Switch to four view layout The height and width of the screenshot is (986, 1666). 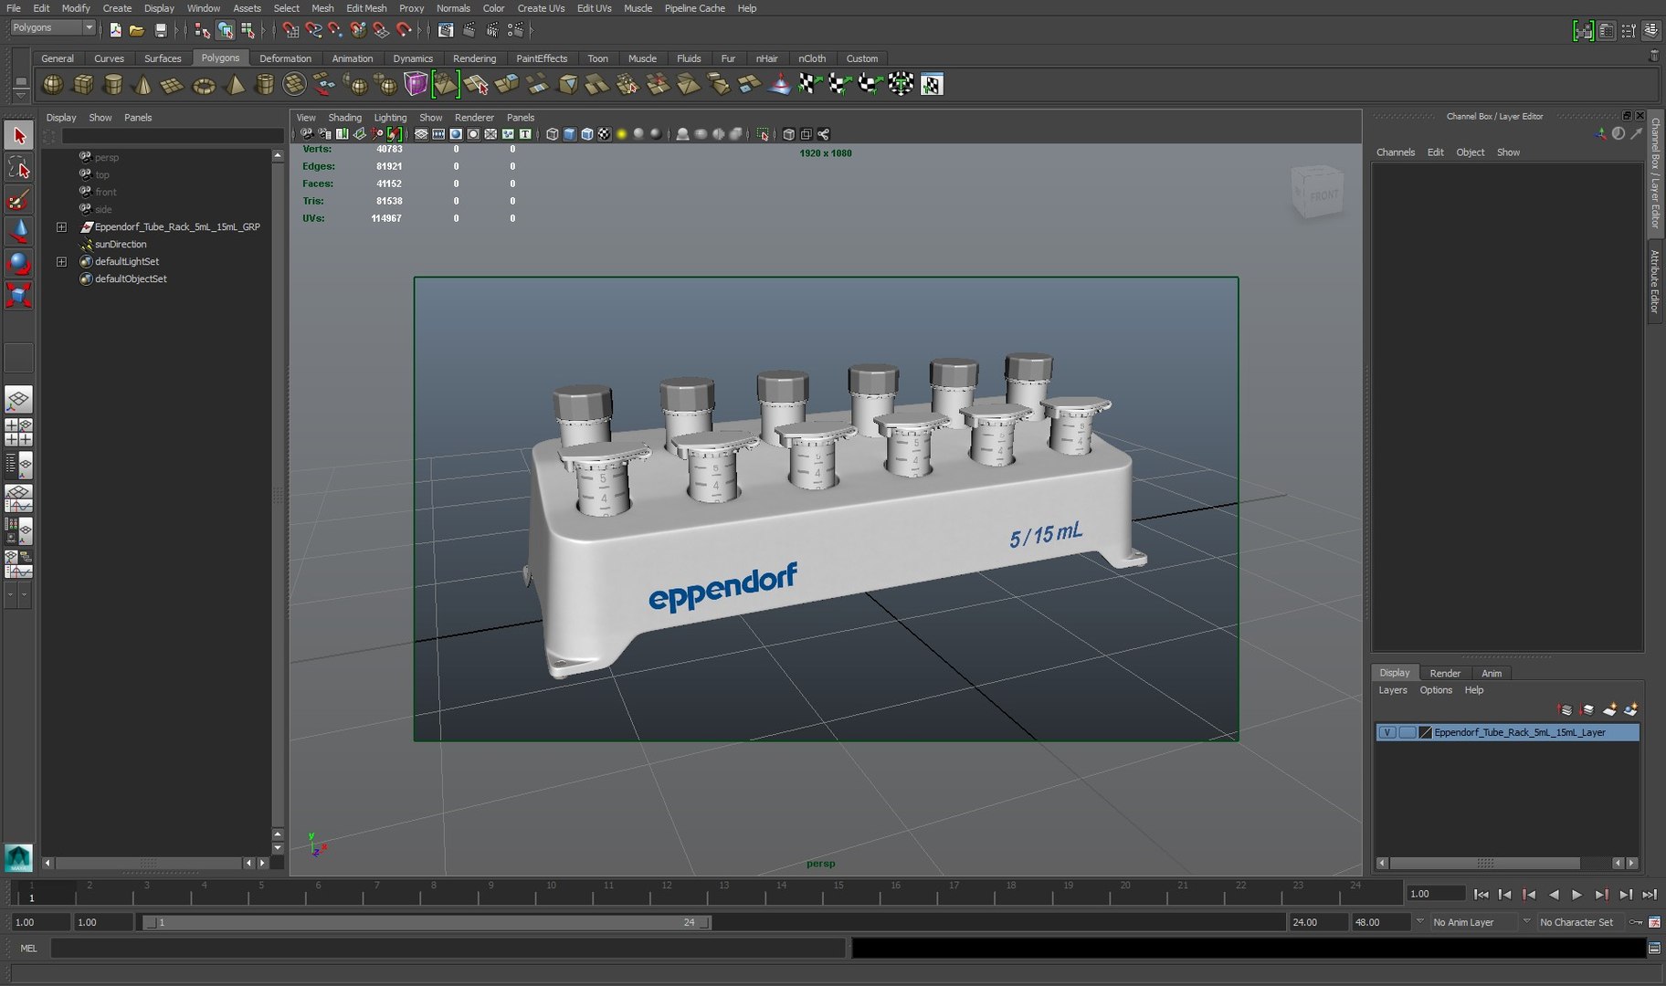click(18, 431)
